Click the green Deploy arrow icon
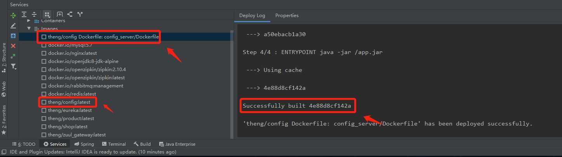562x157 pixels. pyautogui.click(x=13, y=16)
